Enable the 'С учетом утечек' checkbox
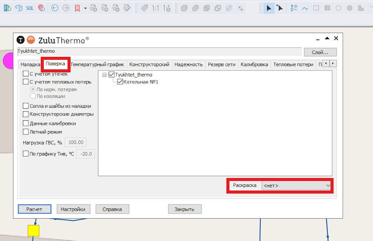Image resolution: width=373 pixels, height=241 pixels. tap(26, 74)
